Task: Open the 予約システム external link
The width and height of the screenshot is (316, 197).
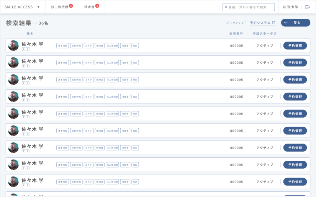Action: tap(262, 23)
